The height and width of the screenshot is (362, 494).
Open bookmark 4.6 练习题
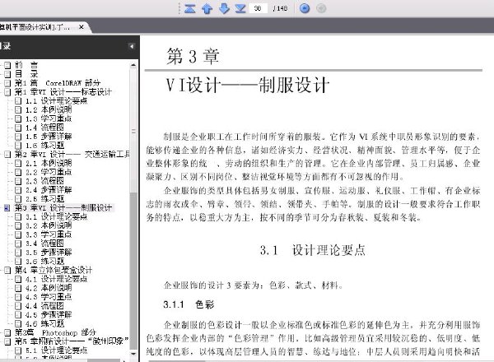[x=44, y=323]
